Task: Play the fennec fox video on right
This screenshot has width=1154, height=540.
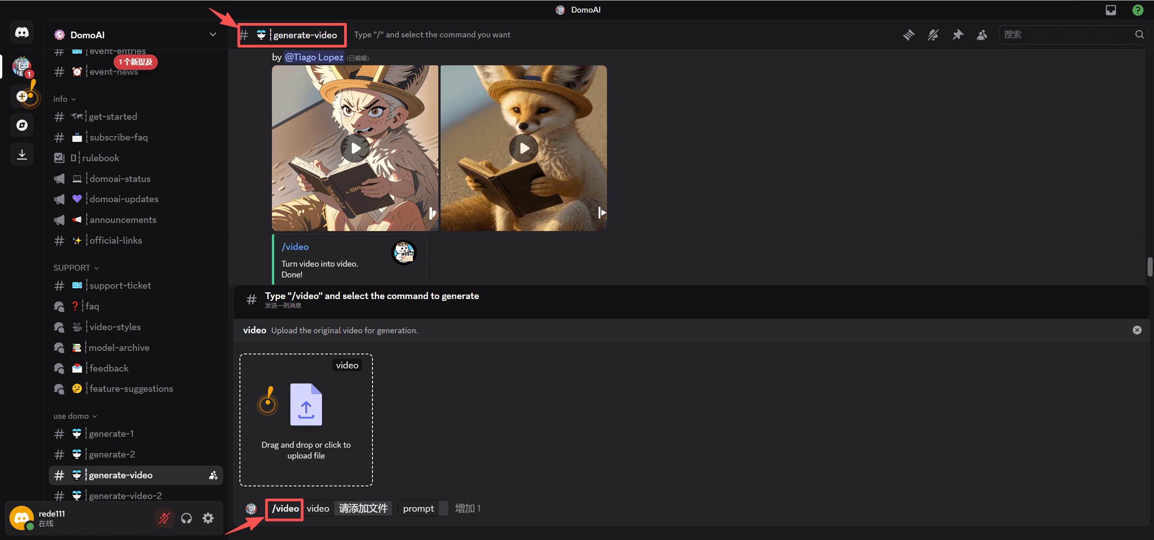Action: 523,148
